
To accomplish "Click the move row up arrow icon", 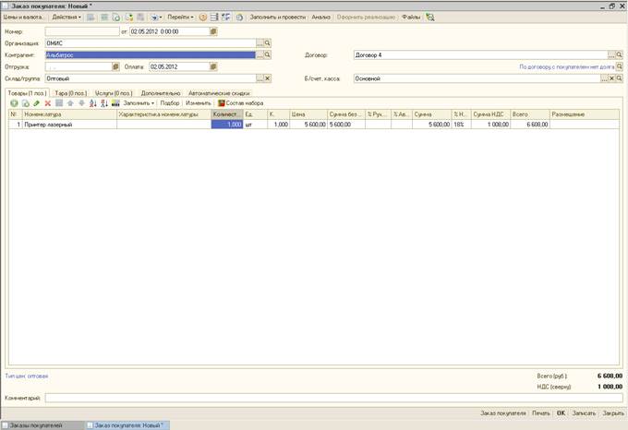I will coord(70,103).
